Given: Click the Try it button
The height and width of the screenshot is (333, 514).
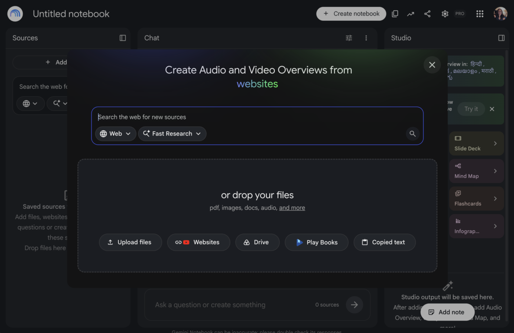Looking at the screenshot, I should pyautogui.click(x=471, y=109).
